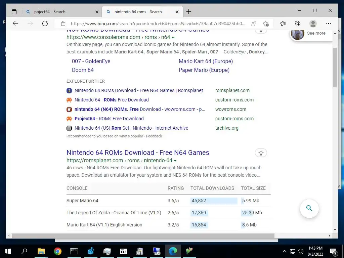Open the notification center icon

pyautogui.click(x=333, y=252)
